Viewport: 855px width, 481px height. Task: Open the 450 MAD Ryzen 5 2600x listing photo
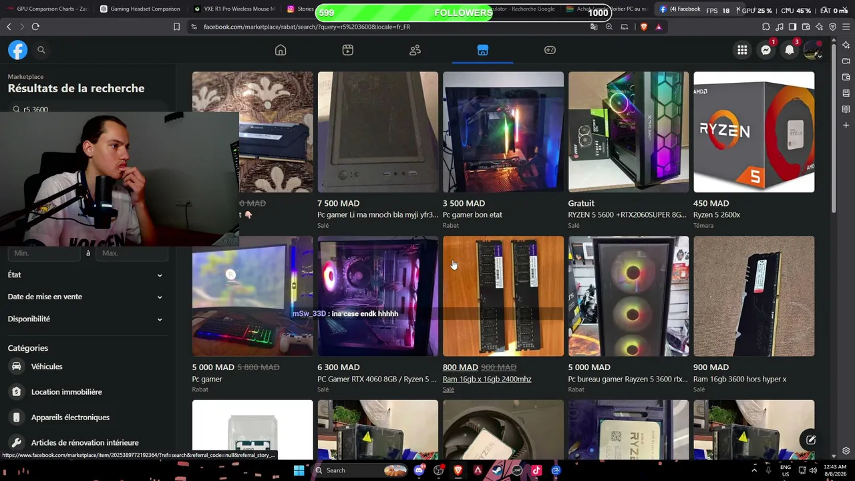(754, 132)
